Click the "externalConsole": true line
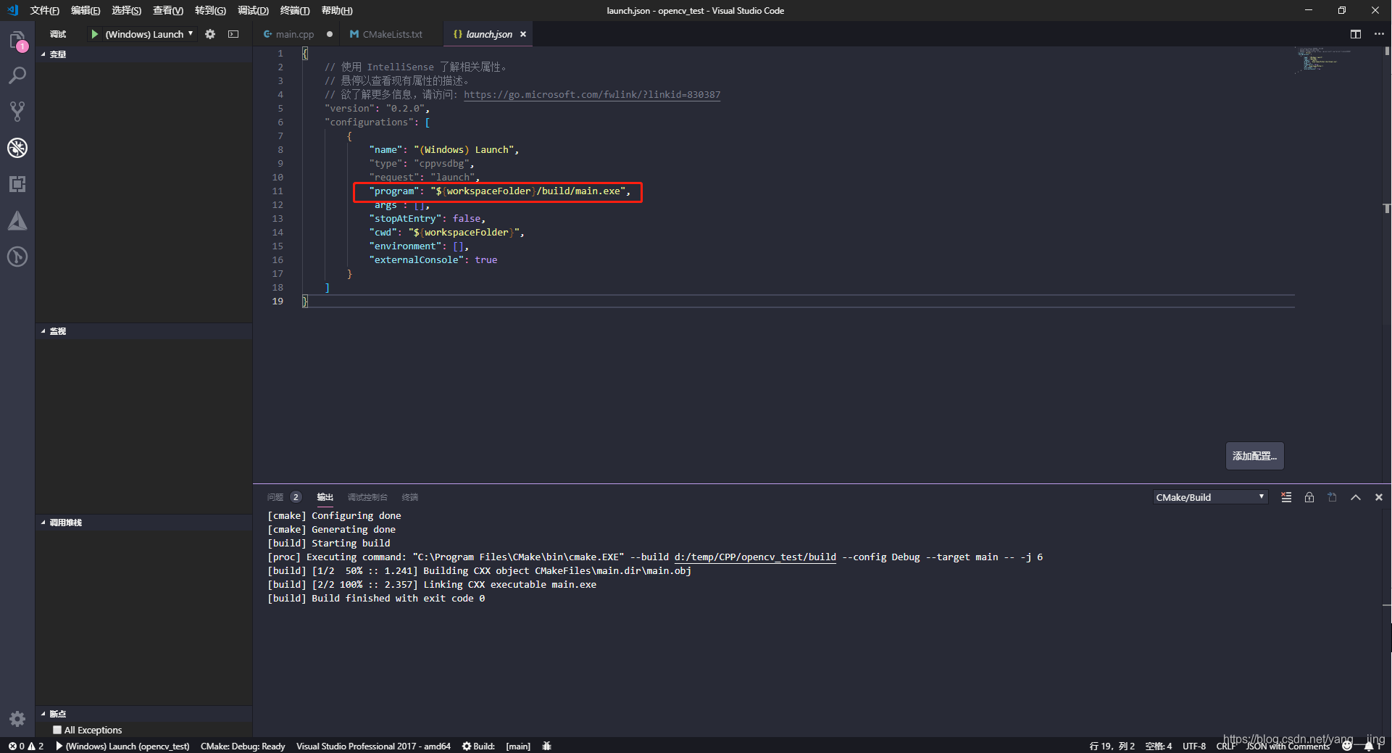 [x=433, y=260]
